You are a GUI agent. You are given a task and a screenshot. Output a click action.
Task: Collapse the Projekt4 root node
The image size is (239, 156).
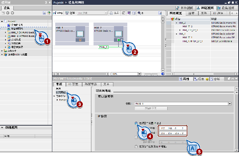[x=2, y=21]
